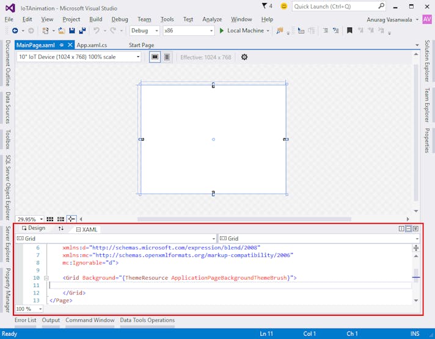Click the feedback smiley icon
The image size is (435, 339).
tap(283, 6)
